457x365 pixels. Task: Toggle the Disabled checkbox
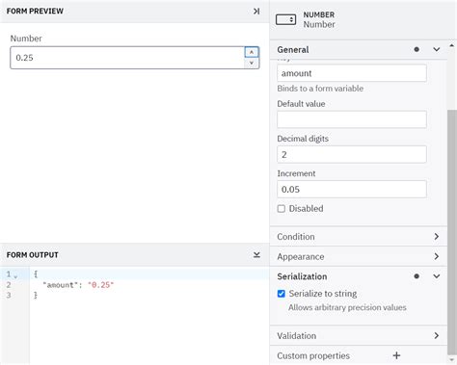pyautogui.click(x=282, y=209)
